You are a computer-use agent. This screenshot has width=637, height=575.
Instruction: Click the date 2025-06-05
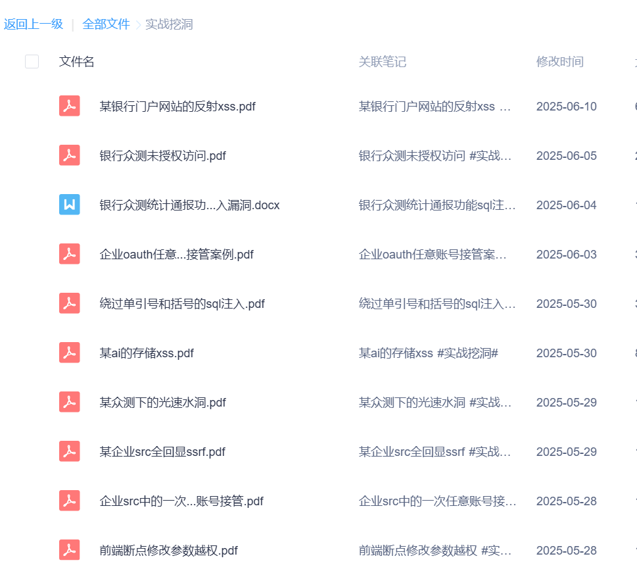[566, 155]
